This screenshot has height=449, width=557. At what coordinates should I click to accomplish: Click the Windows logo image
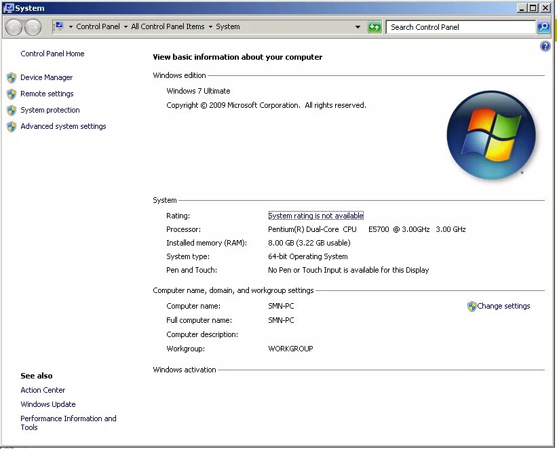click(491, 135)
